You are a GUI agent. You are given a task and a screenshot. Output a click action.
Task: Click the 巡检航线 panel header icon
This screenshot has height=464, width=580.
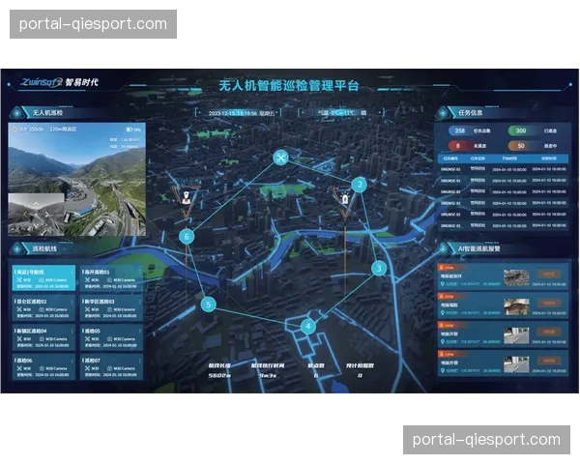(x=17, y=249)
